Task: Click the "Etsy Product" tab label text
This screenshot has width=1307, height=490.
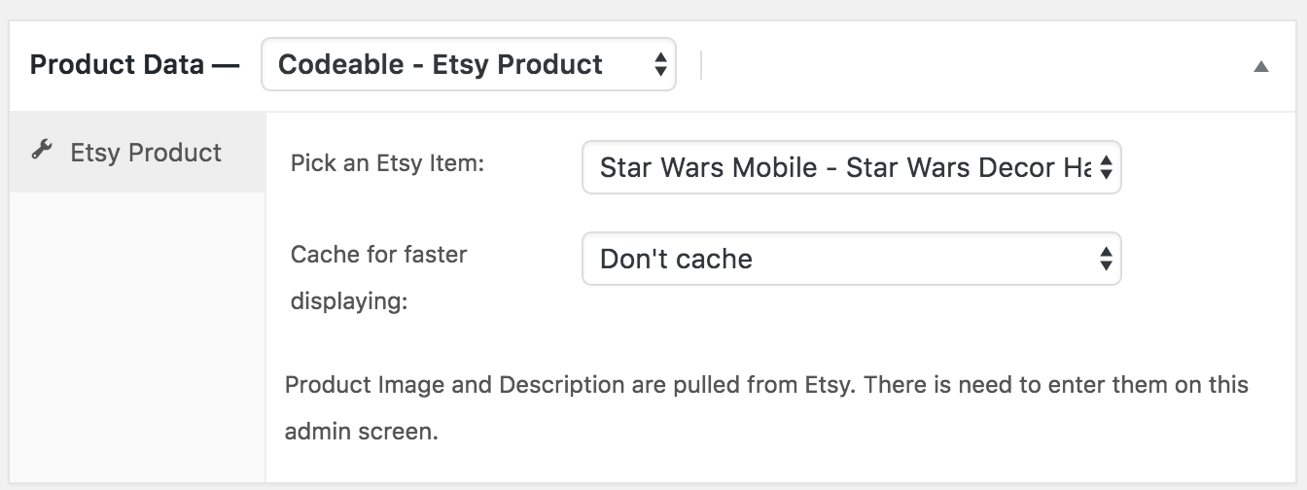Action: pyautogui.click(x=146, y=153)
